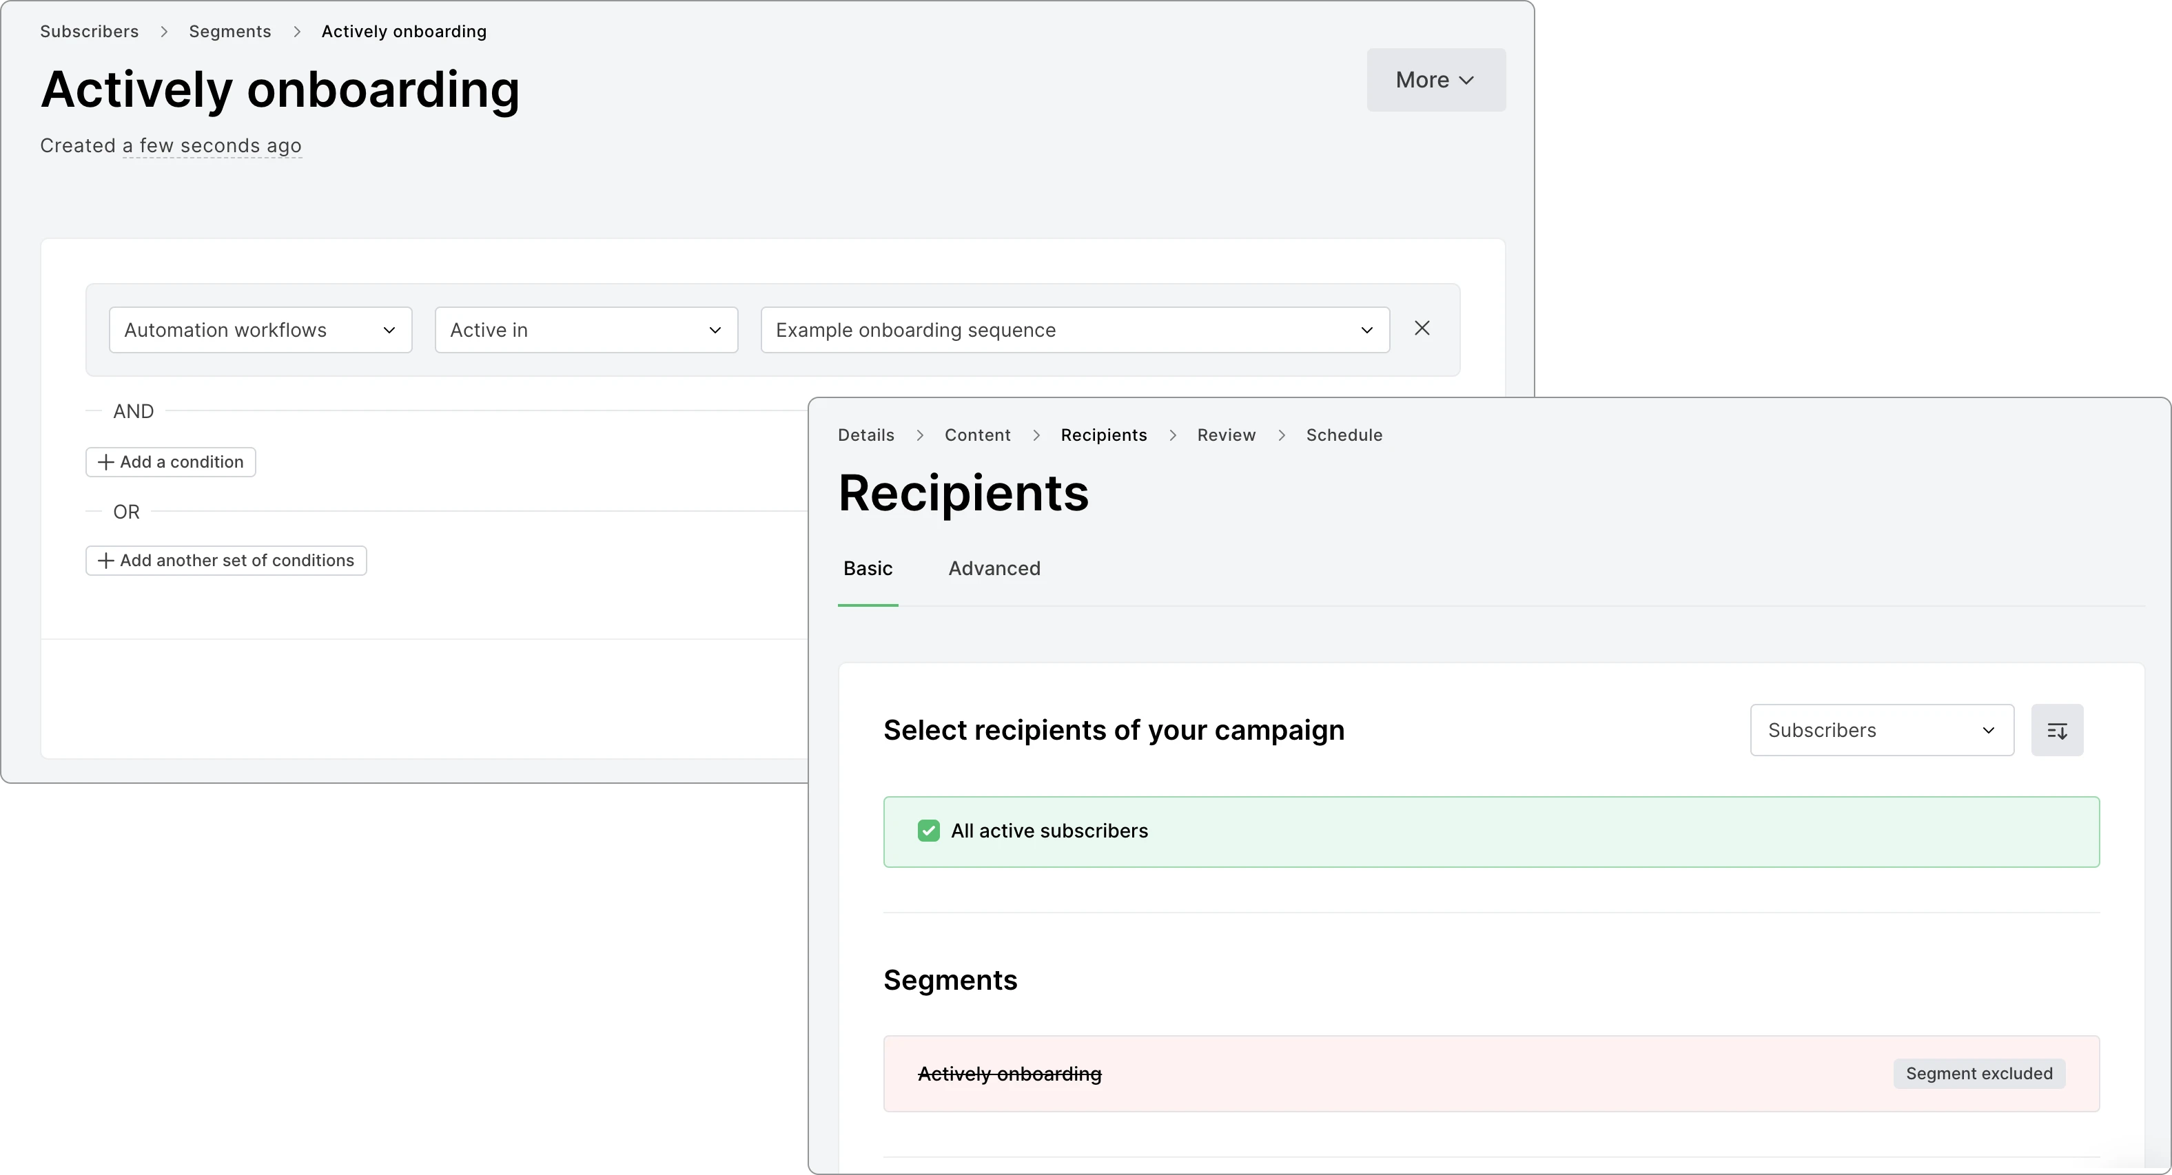Click the sort filter icon button
The width and height of the screenshot is (2172, 1175).
pyautogui.click(x=2056, y=731)
